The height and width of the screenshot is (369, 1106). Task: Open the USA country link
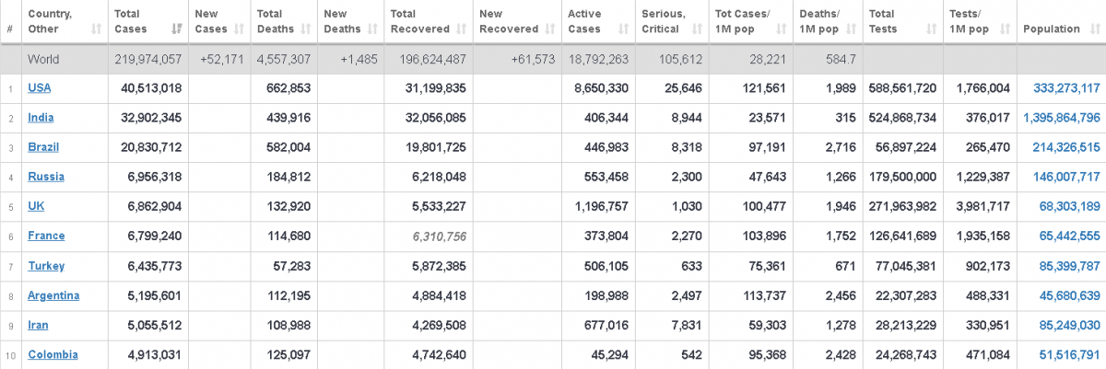40,88
